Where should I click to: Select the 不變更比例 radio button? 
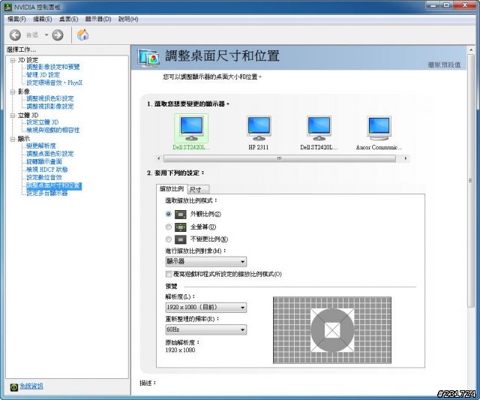pyautogui.click(x=168, y=239)
